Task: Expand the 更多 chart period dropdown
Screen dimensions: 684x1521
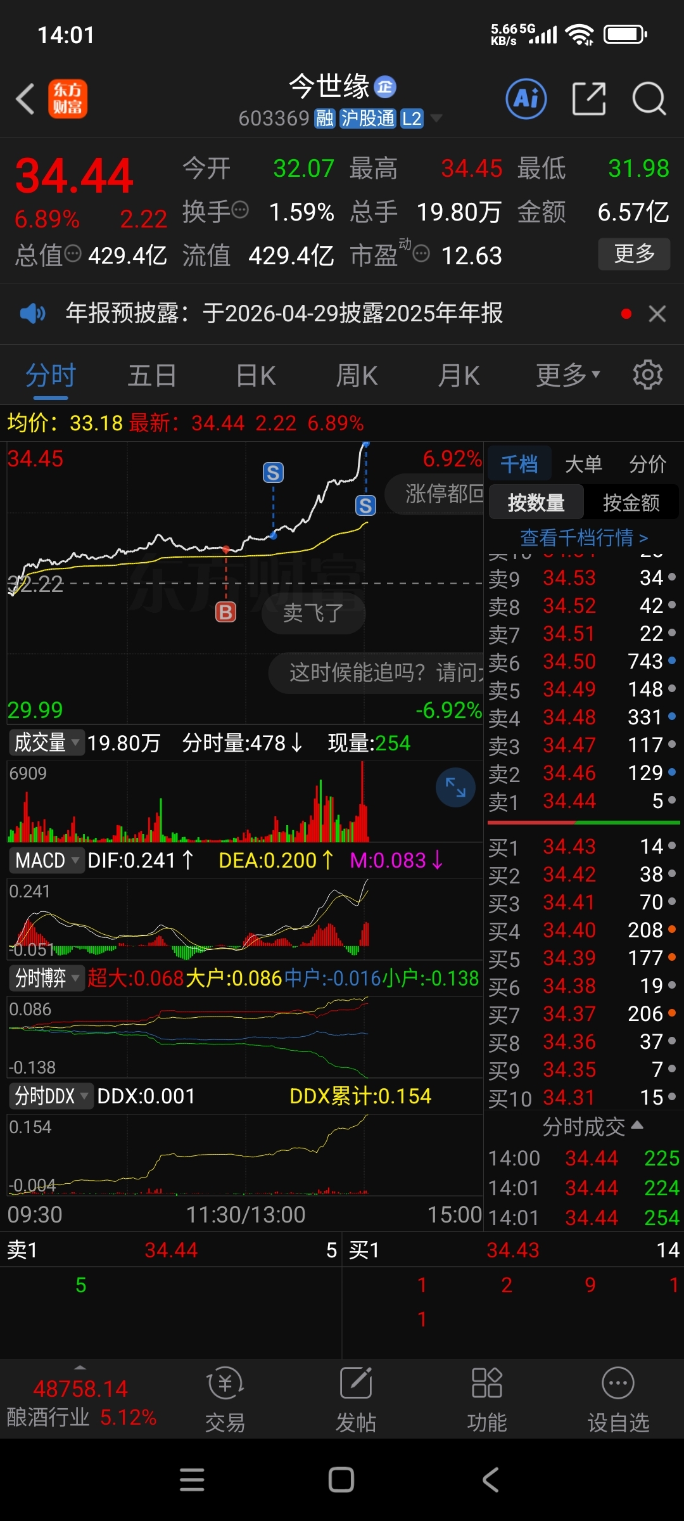Action: [568, 375]
